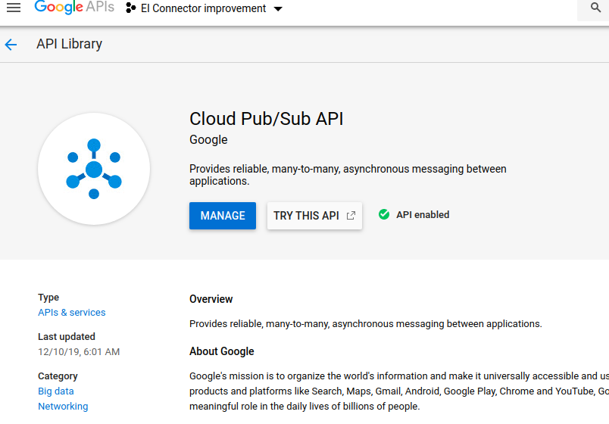Click the TRY THIS API button
Viewport: 609px width, 424px height.
[x=314, y=216]
